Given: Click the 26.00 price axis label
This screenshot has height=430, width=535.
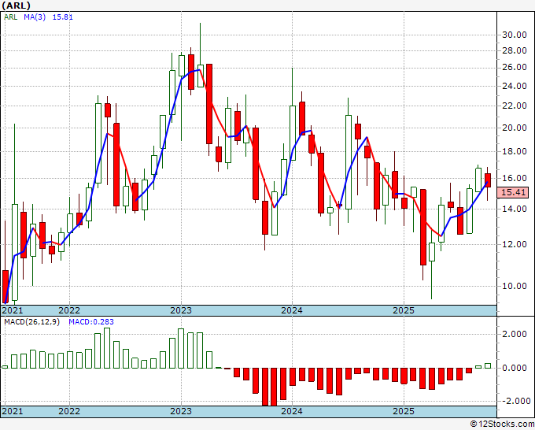Looking at the screenshot, I should [x=515, y=67].
